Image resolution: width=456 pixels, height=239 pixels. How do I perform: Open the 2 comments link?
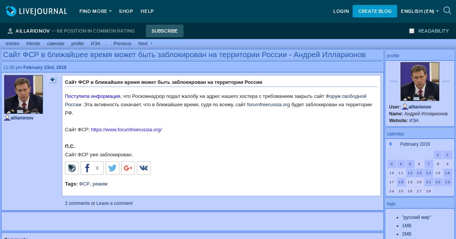(78, 203)
